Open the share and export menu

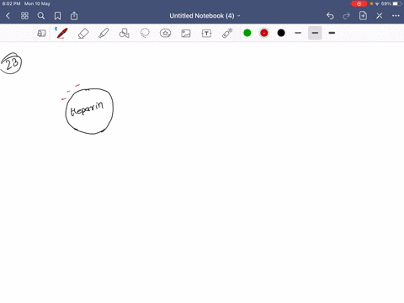[74, 16]
